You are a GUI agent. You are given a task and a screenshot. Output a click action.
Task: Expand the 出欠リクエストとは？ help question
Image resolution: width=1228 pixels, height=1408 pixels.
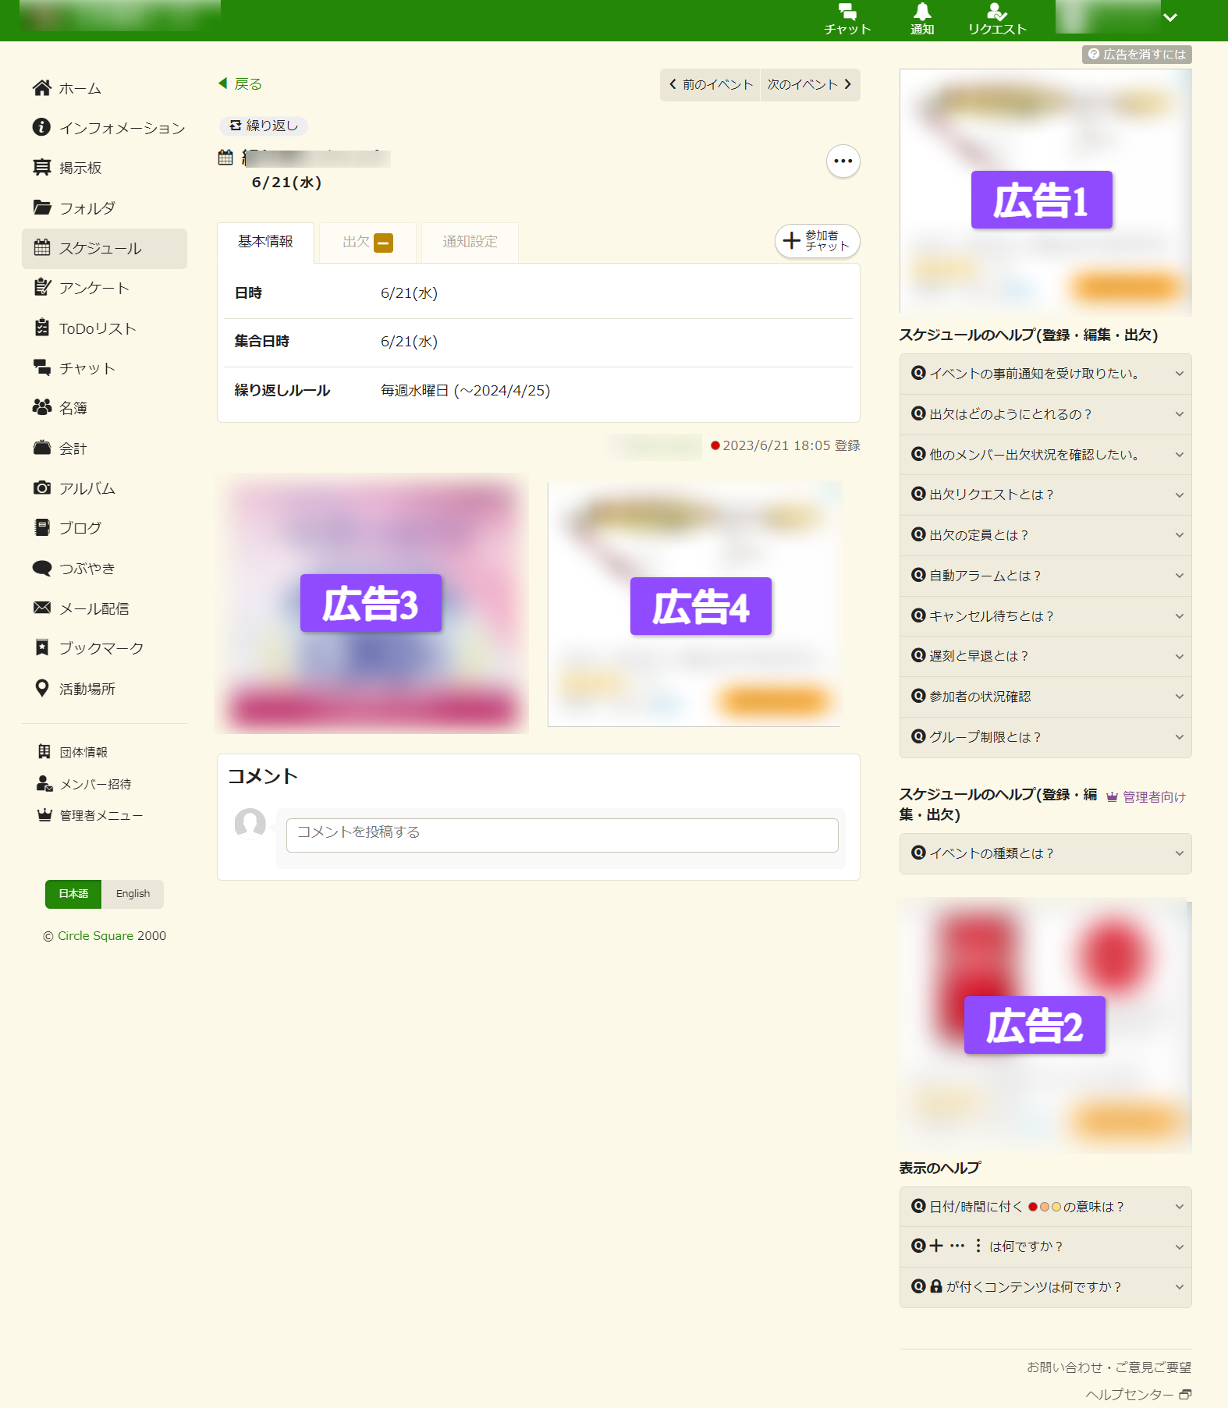tap(1045, 495)
